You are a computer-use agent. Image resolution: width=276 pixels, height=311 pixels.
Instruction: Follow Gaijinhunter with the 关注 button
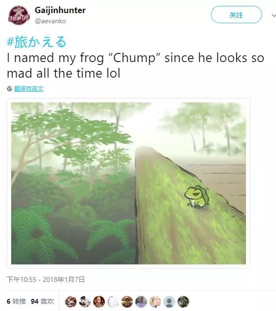(236, 15)
